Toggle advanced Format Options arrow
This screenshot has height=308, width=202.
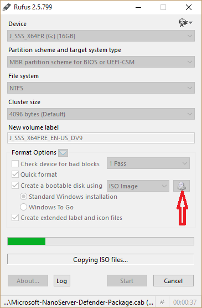tap(63, 153)
